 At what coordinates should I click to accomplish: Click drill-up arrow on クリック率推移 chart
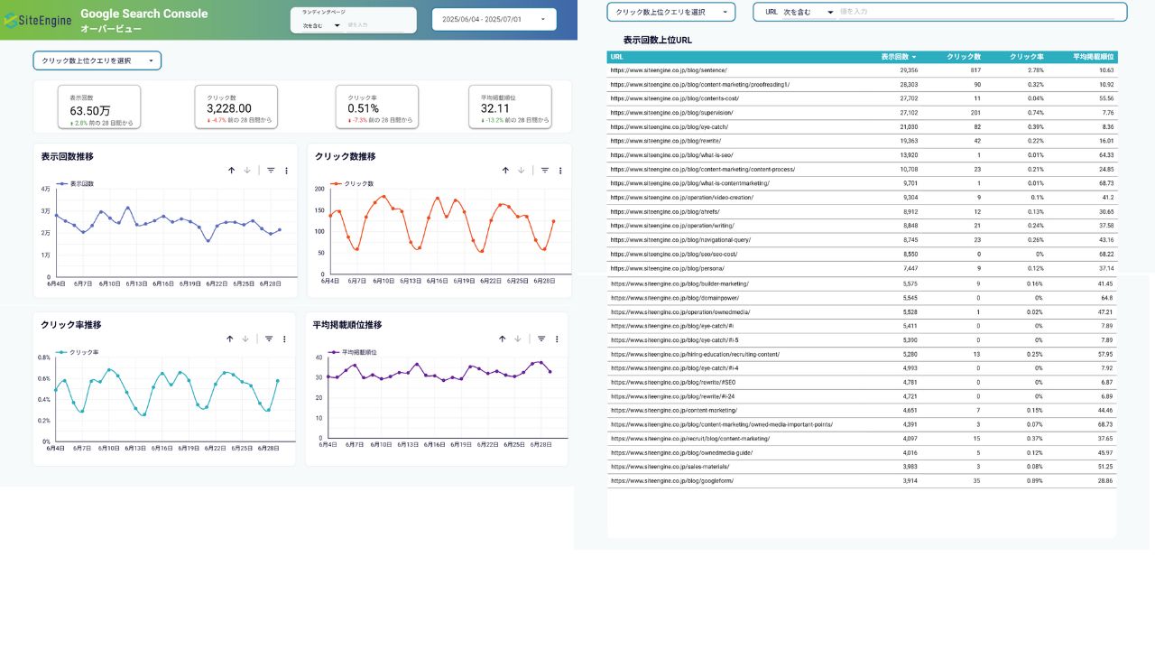pyautogui.click(x=230, y=339)
